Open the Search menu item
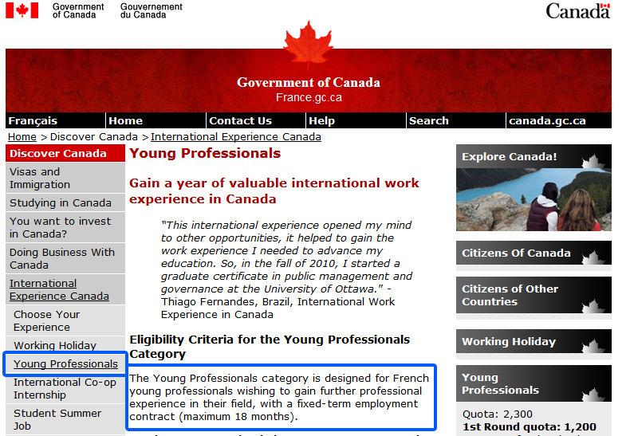The height and width of the screenshot is (436, 630). pyautogui.click(x=428, y=121)
